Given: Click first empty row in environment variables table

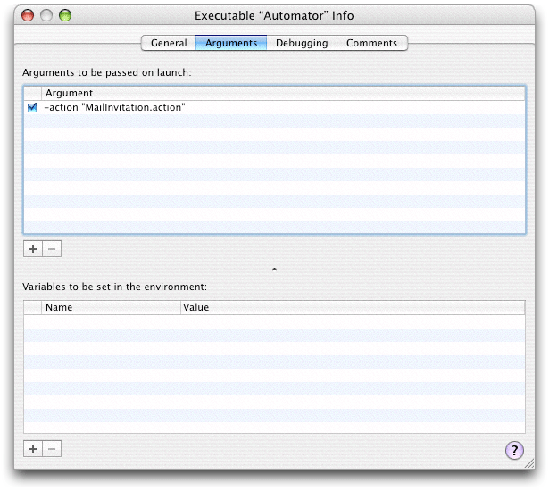Looking at the screenshot, I should [268, 321].
